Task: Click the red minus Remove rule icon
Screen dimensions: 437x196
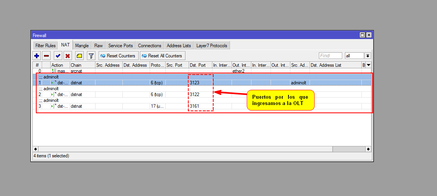Action: tap(46, 56)
